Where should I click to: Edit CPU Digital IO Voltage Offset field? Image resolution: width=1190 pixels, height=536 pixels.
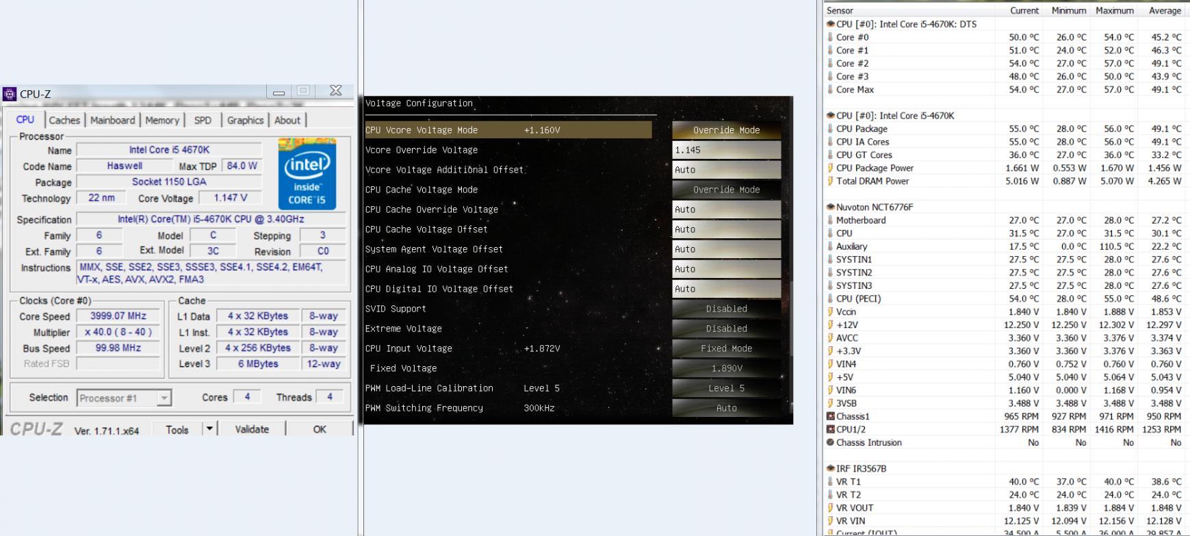point(726,289)
